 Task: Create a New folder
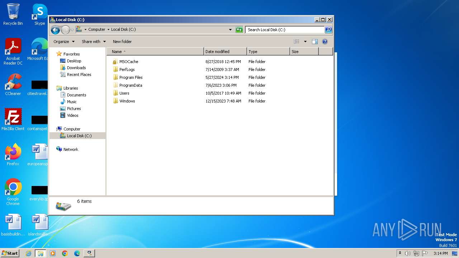click(x=122, y=42)
